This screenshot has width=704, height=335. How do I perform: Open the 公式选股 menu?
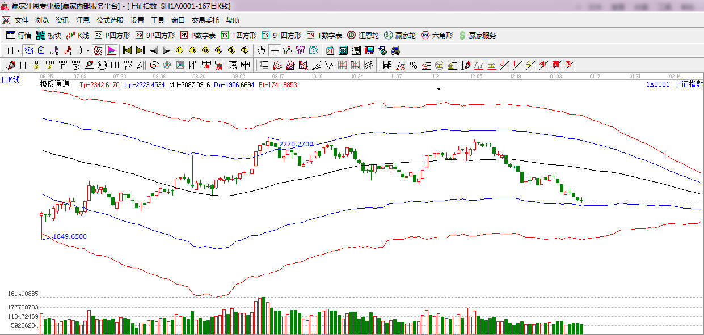pos(109,20)
